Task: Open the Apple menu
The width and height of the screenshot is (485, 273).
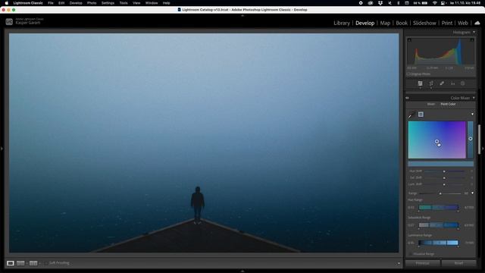Action: [x=7, y=3]
